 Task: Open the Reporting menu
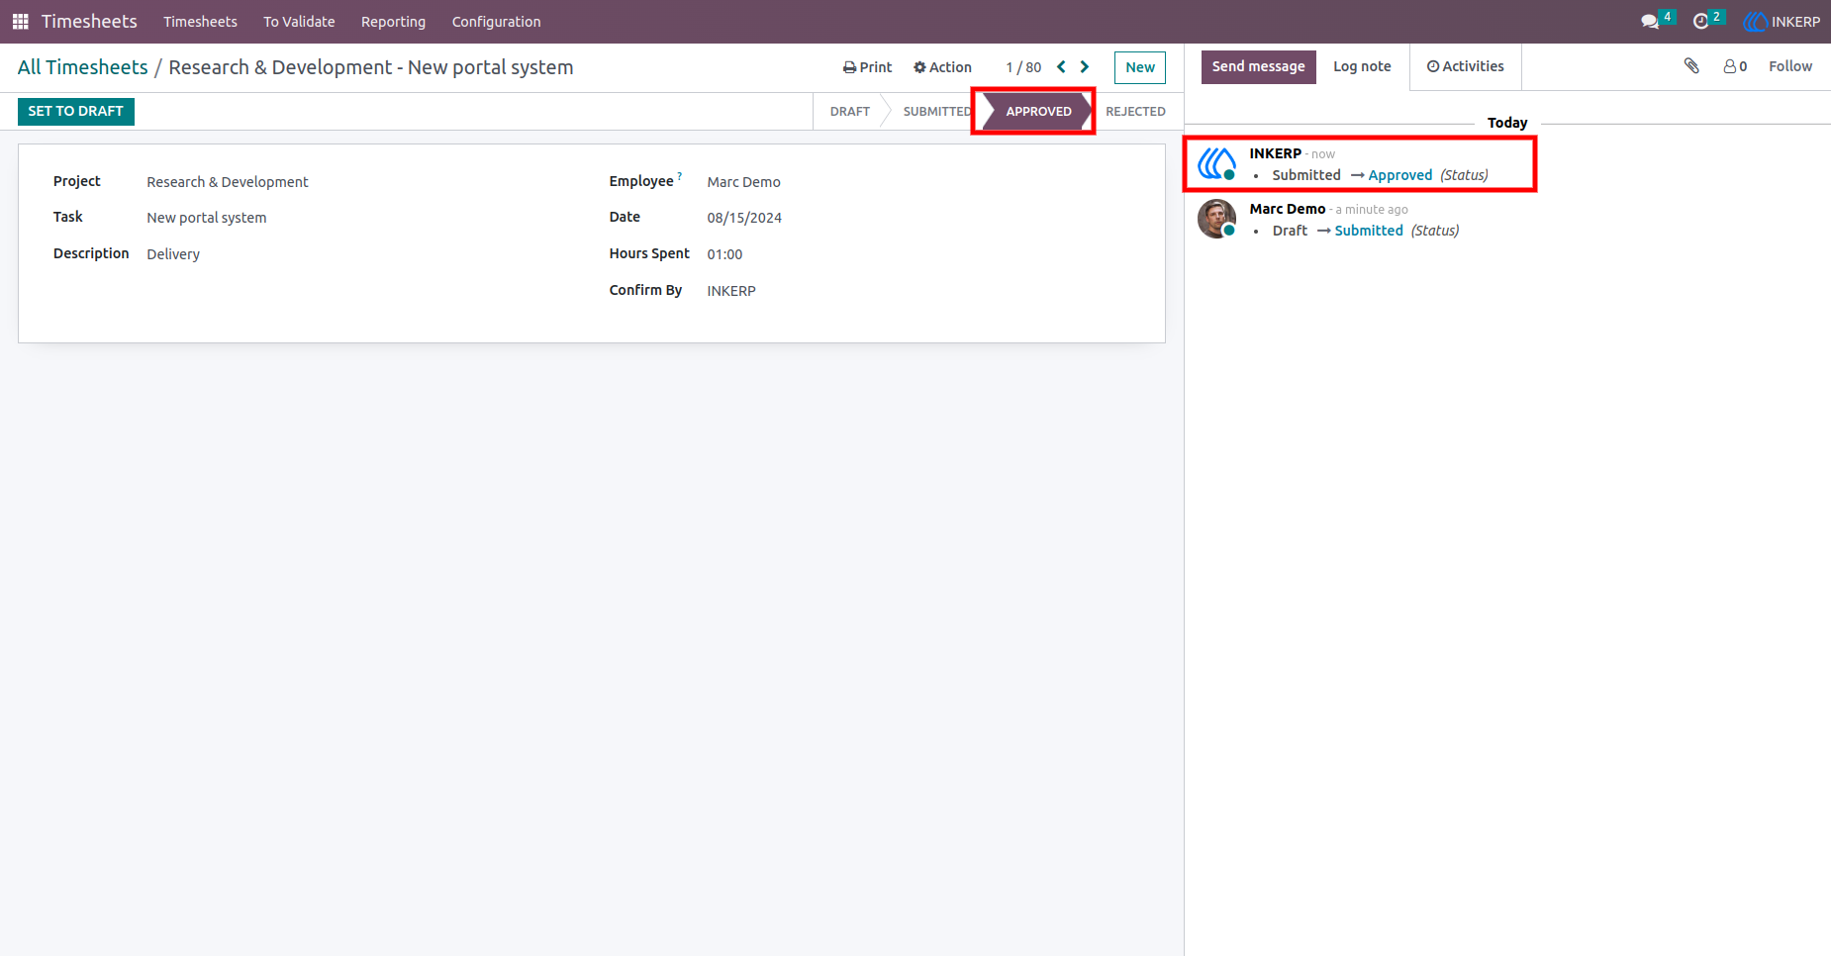393,22
